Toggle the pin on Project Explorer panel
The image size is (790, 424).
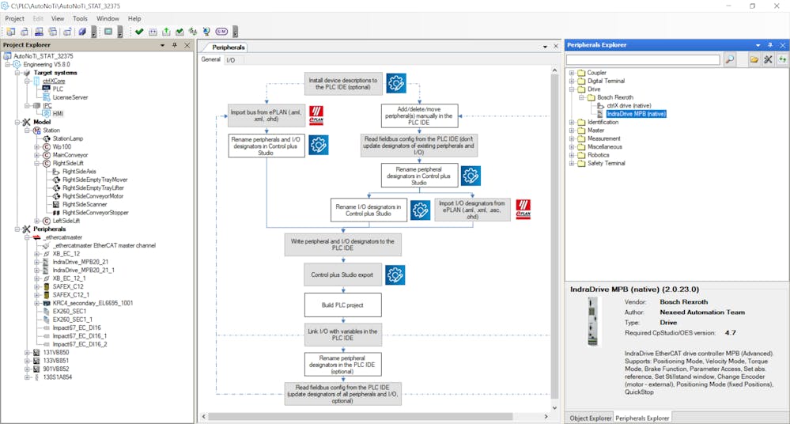[175, 45]
